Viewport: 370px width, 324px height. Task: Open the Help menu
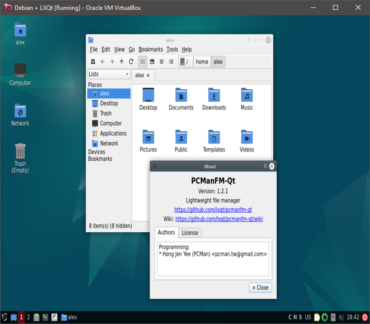click(x=186, y=49)
